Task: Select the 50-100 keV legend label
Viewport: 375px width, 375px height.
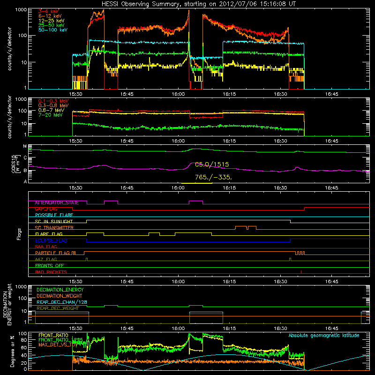Action: tap(53, 30)
